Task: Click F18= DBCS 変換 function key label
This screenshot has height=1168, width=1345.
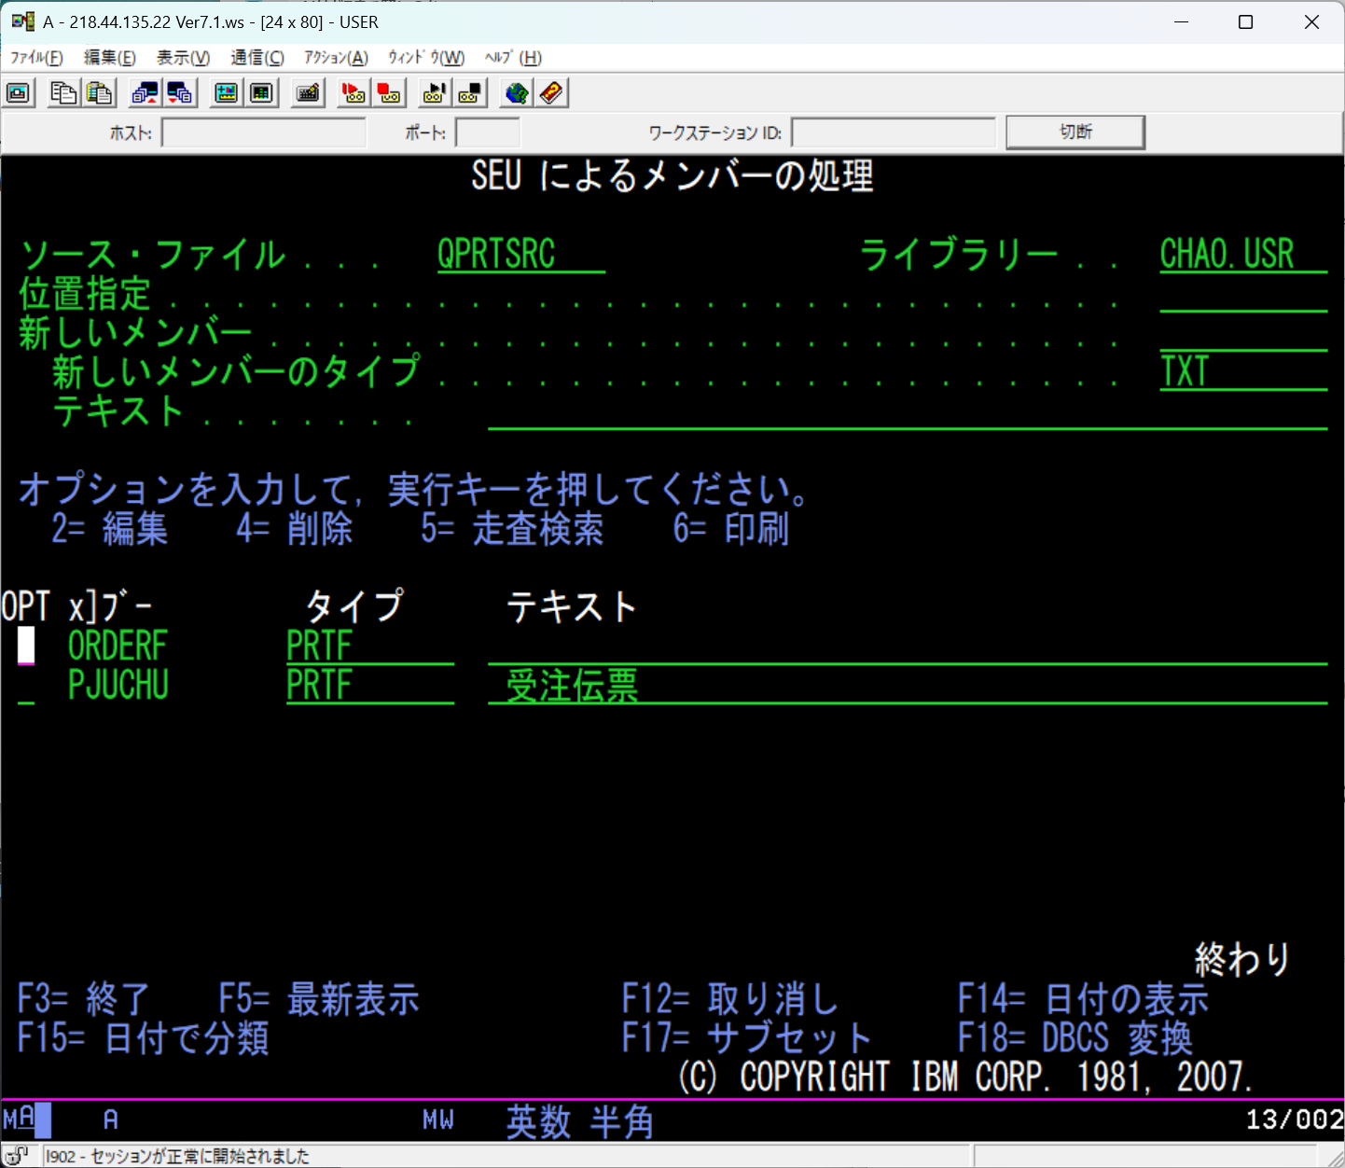Action: point(1075,1038)
